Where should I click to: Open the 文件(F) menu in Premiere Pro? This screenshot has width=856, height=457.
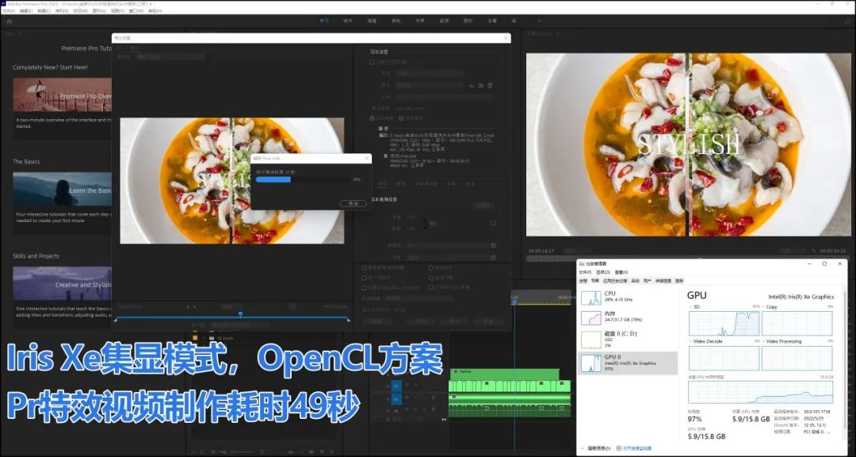[9, 10]
